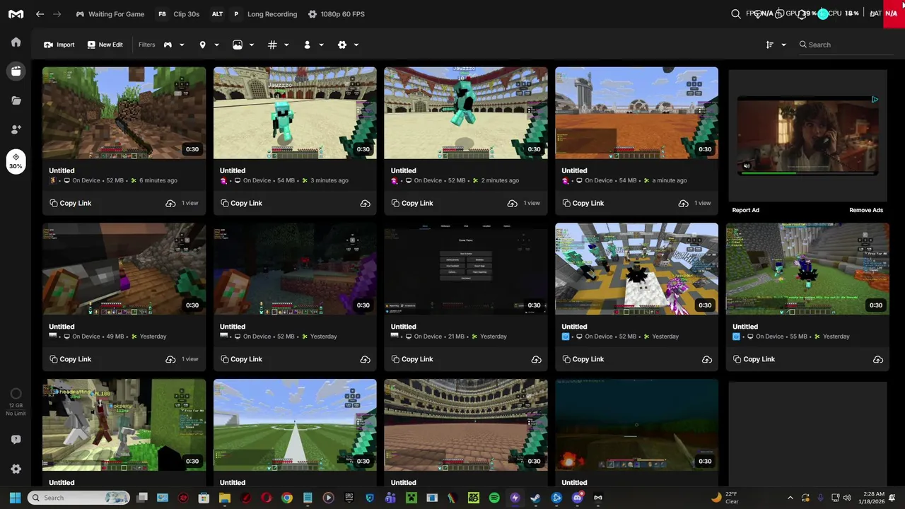
Task: Click the Import button
Action: click(x=59, y=45)
